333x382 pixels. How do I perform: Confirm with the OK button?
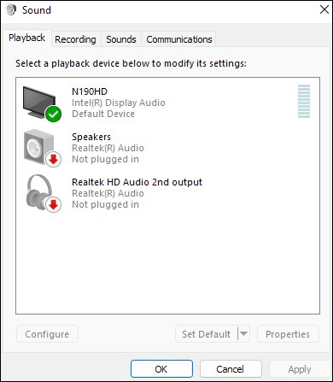[161, 369]
